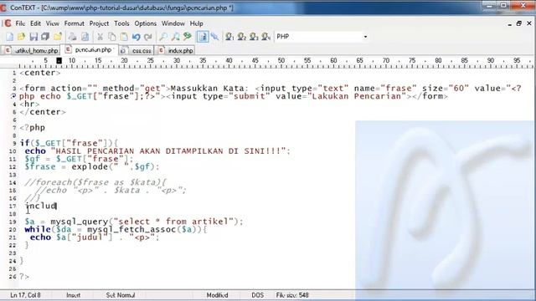Screen dimensions: 536x301
Task: Click the explode function call line
Action: [x=92, y=167]
